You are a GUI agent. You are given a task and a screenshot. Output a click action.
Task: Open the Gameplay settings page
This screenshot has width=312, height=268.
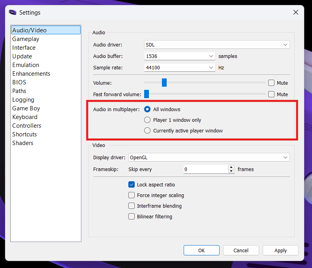point(46,39)
